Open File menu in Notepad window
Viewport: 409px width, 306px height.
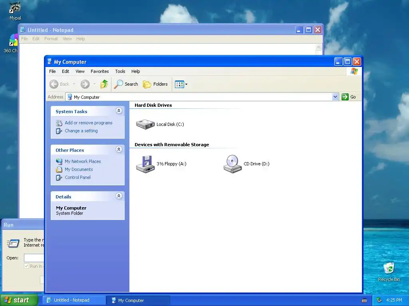24,39
